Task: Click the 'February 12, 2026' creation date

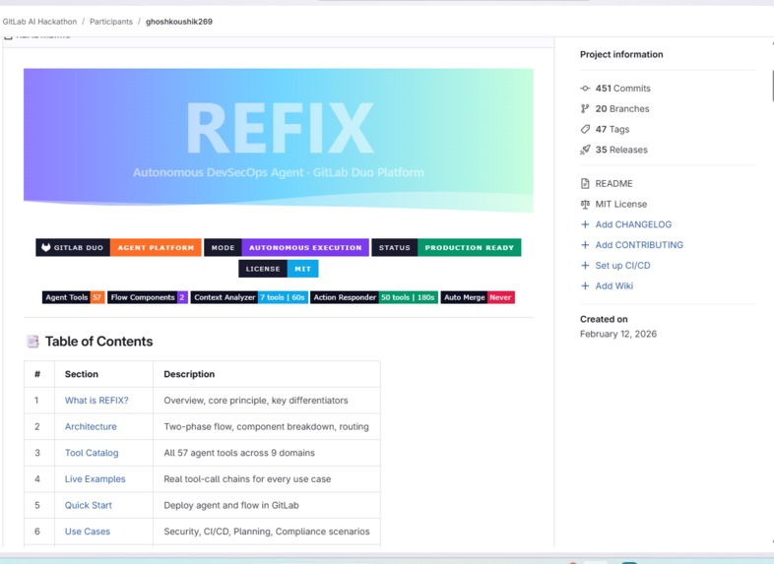Action: click(618, 334)
